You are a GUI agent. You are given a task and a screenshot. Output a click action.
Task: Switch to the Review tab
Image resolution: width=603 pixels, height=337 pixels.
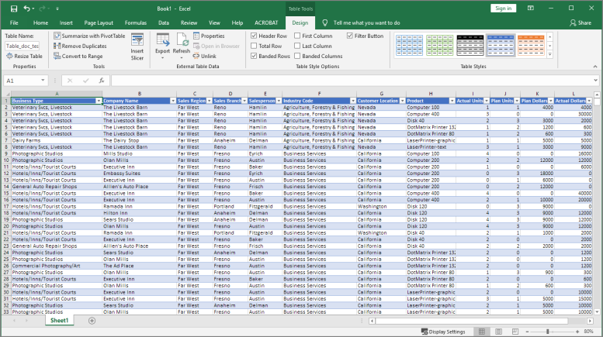(x=189, y=22)
